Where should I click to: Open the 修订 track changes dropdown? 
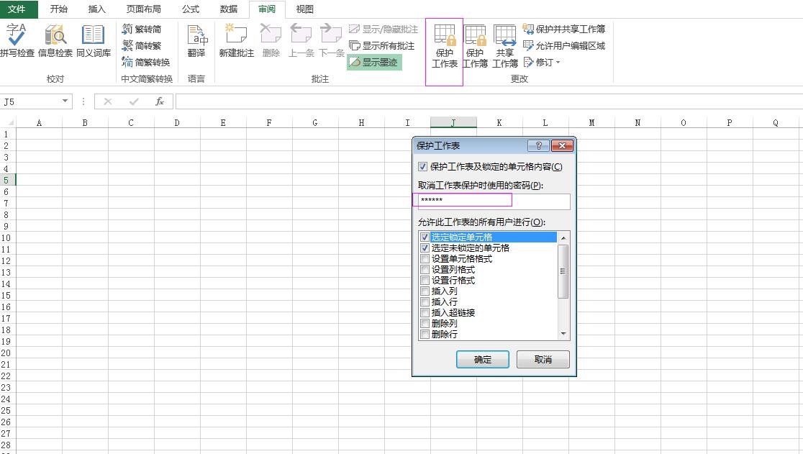(542, 62)
